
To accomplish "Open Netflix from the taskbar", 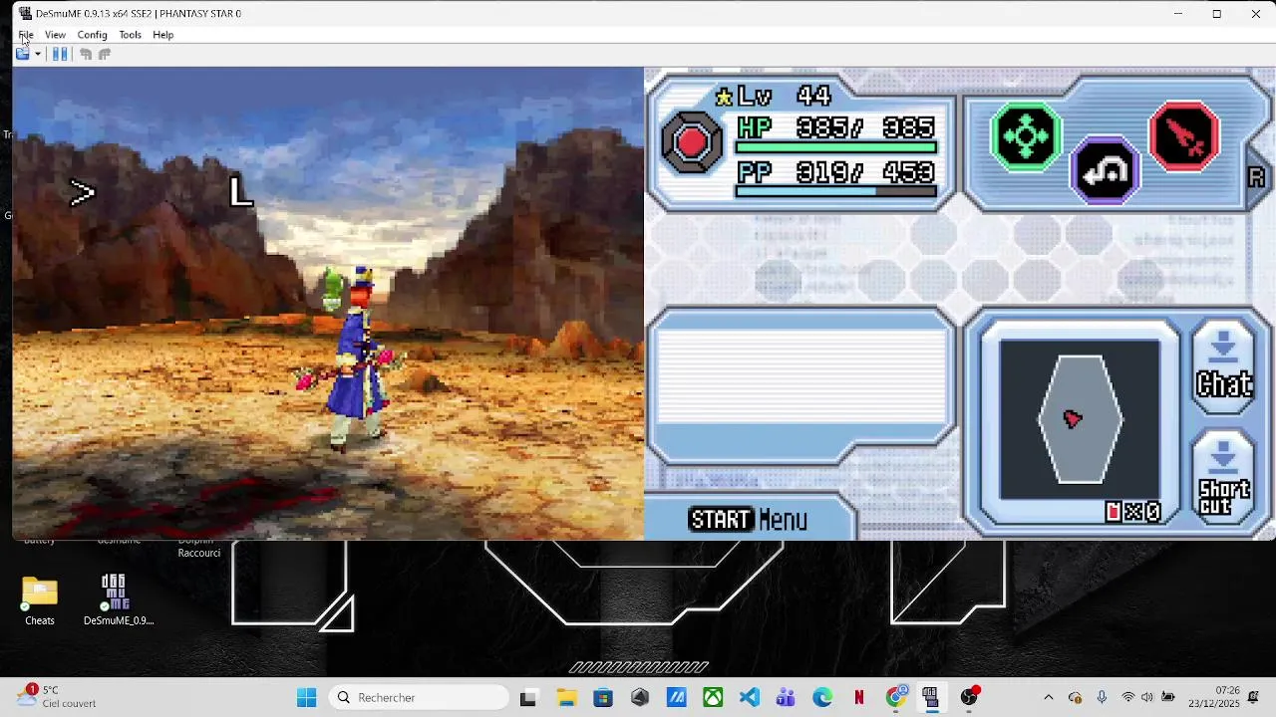I will point(859,698).
